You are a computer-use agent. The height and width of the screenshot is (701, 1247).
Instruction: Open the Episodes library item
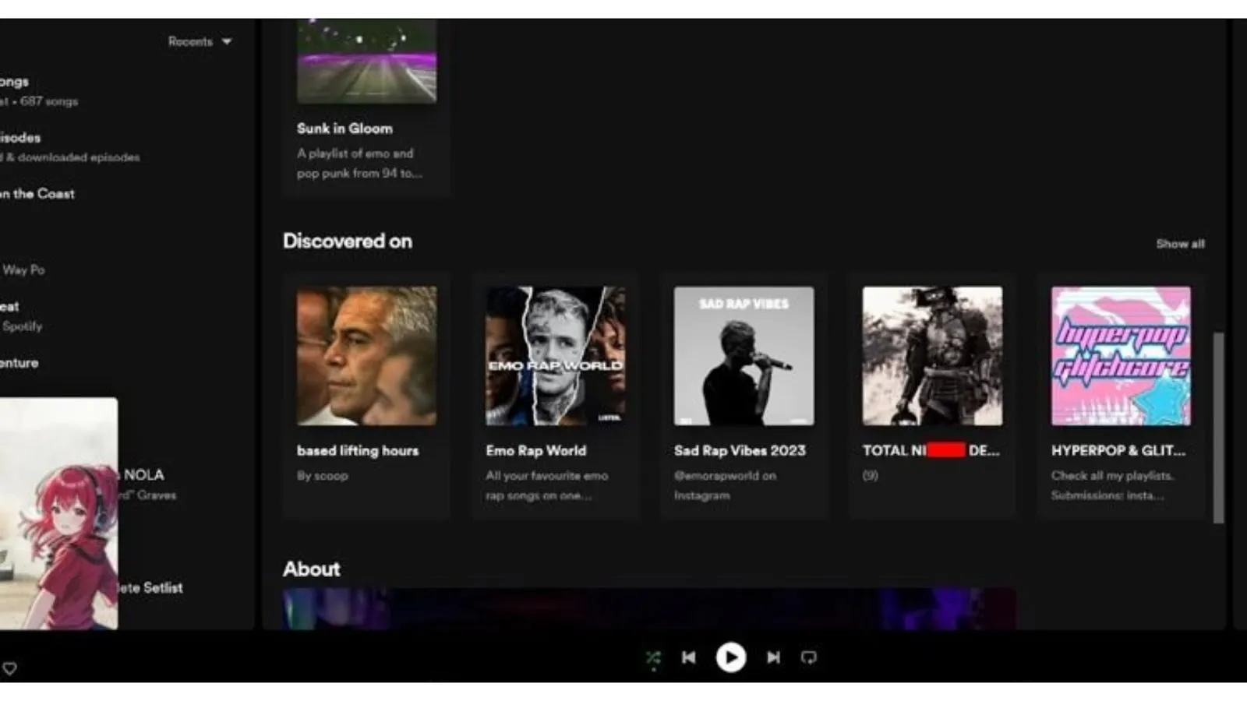tap(70, 146)
